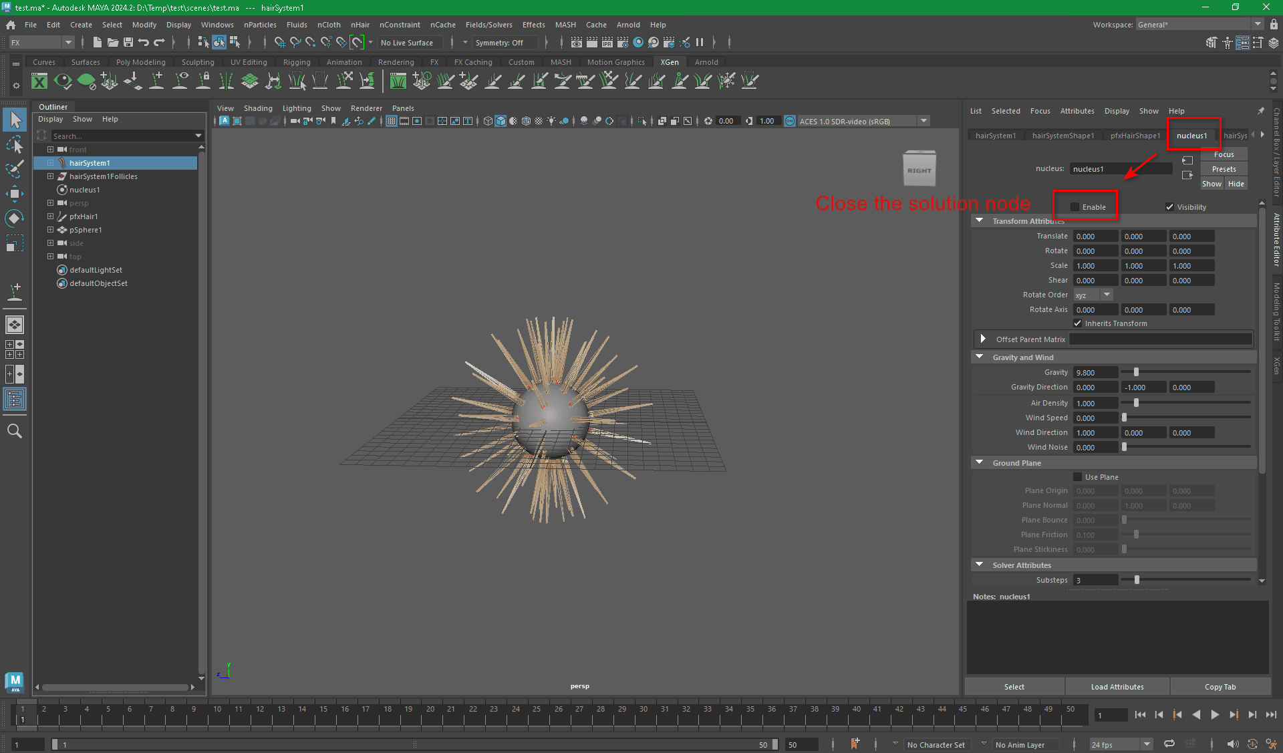This screenshot has height=753, width=1283.
Task: Click the Presets button
Action: coord(1224,169)
